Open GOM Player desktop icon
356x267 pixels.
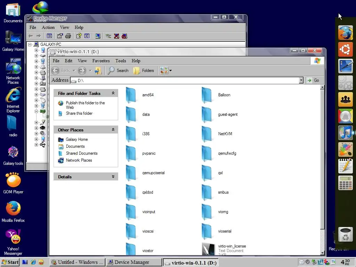coord(13,183)
